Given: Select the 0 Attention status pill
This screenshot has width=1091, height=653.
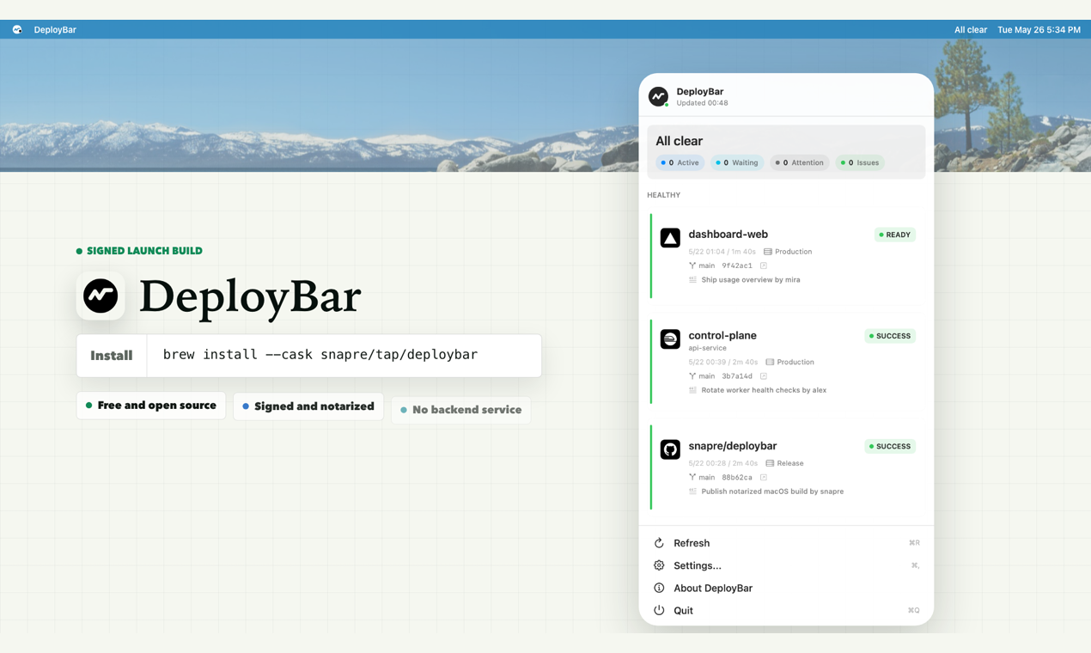Looking at the screenshot, I should click(799, 162).
